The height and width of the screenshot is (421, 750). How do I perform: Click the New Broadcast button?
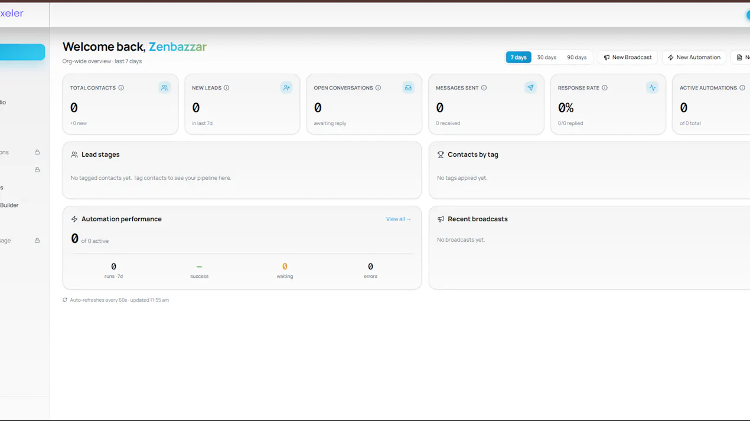[628, 57]
